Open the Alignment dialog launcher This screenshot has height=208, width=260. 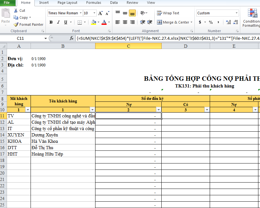[192, 31]
